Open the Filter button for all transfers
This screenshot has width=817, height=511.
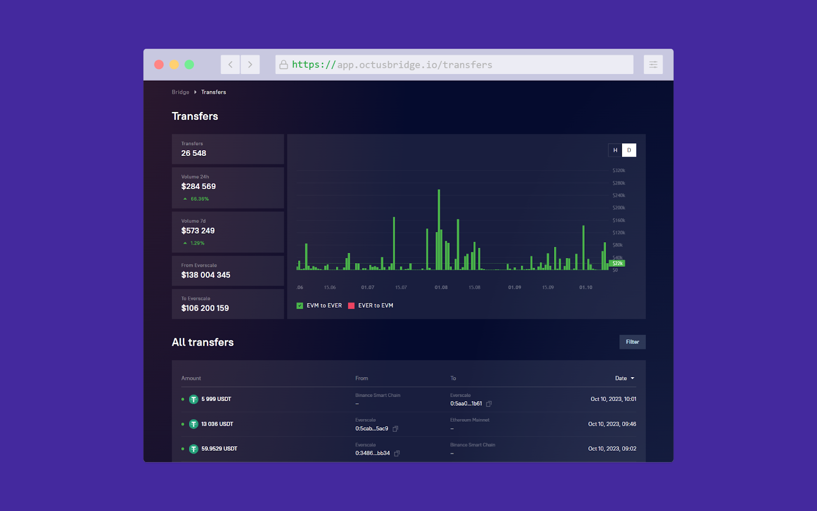(633, 342)
